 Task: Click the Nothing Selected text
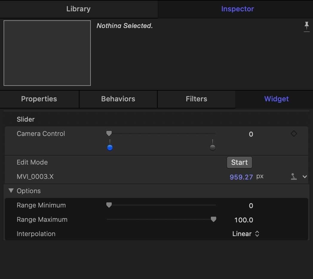(125, 26)
